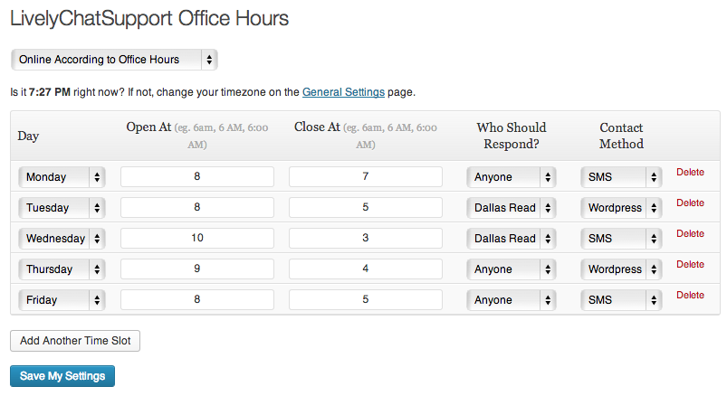
Task: Click the Tuesday Close At field
Action: click(366, 208)
